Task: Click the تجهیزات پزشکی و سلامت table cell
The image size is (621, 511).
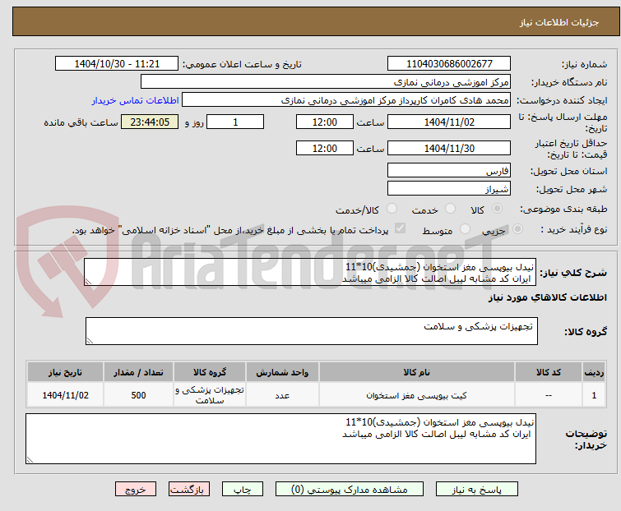Action: (210, 395)
